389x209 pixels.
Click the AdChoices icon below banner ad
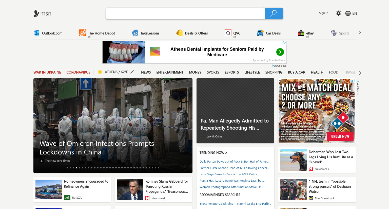pos(273,66)
